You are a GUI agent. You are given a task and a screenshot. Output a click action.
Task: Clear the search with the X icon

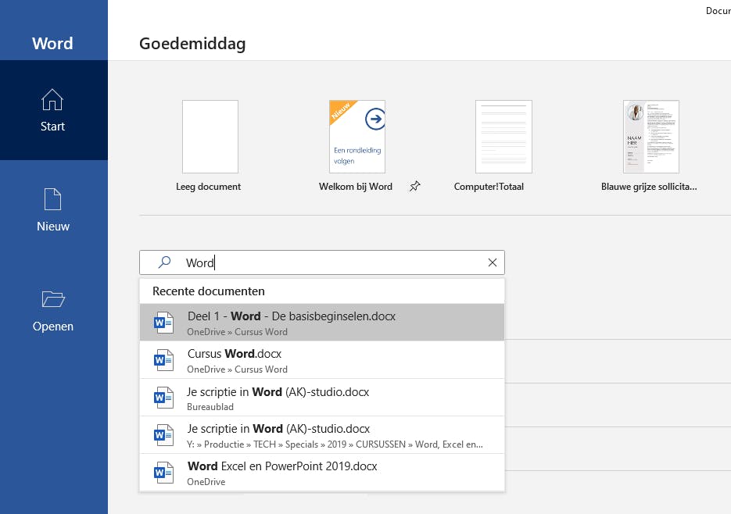493,262
